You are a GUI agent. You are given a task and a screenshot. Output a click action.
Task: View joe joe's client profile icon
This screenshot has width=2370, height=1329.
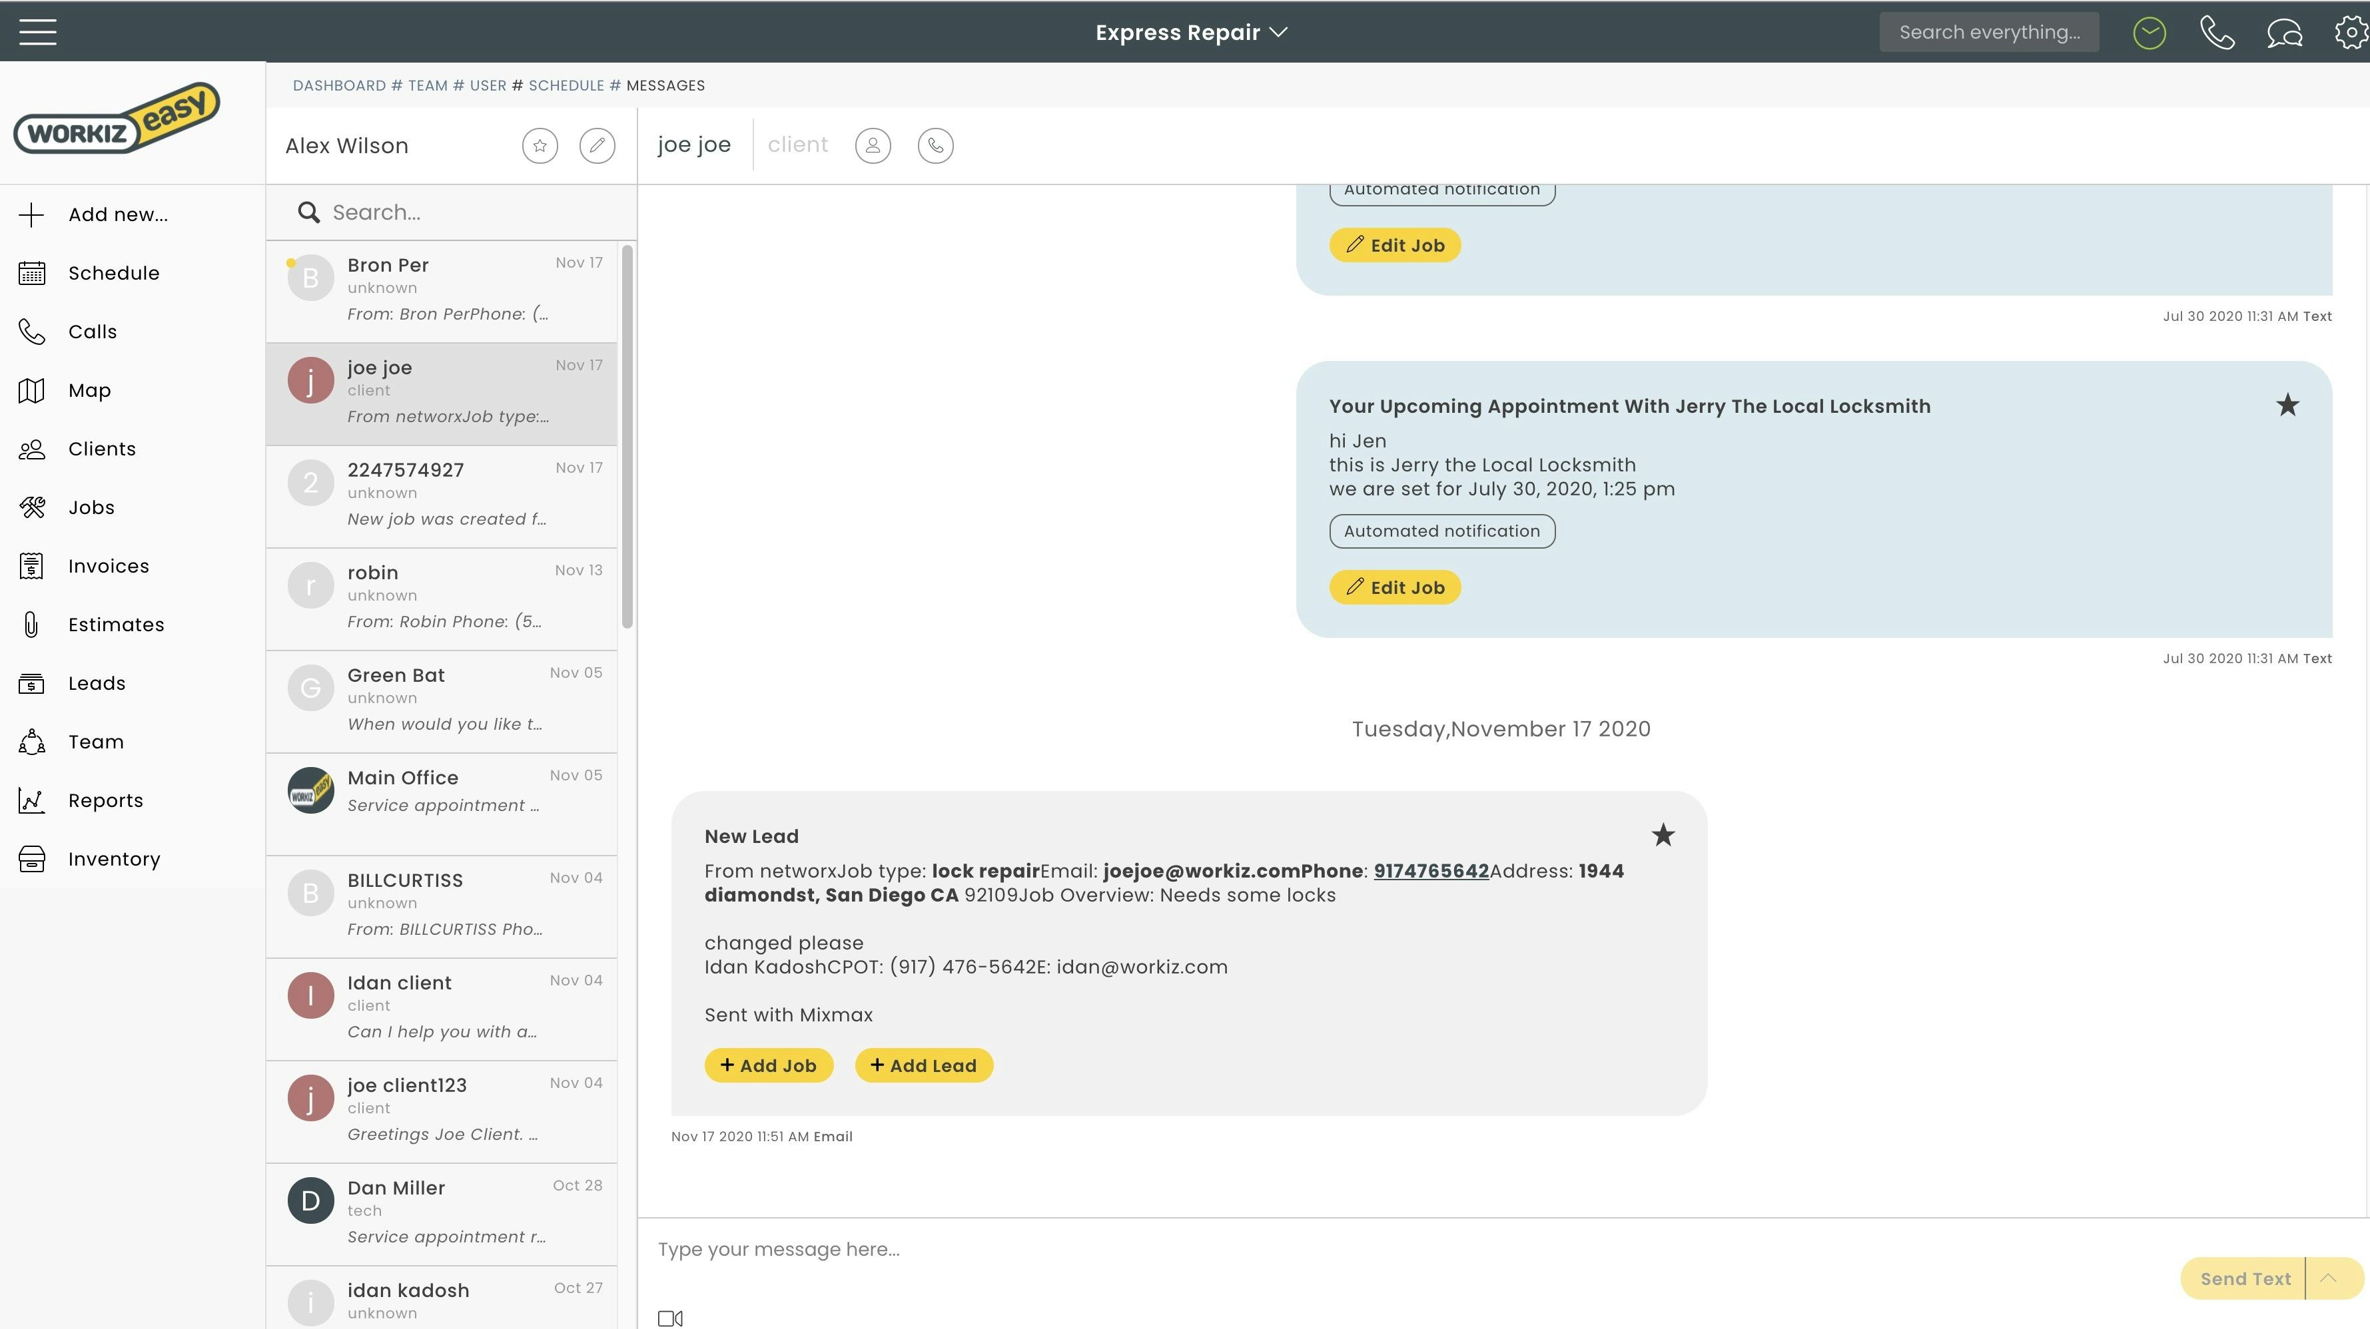coord(872,145)
